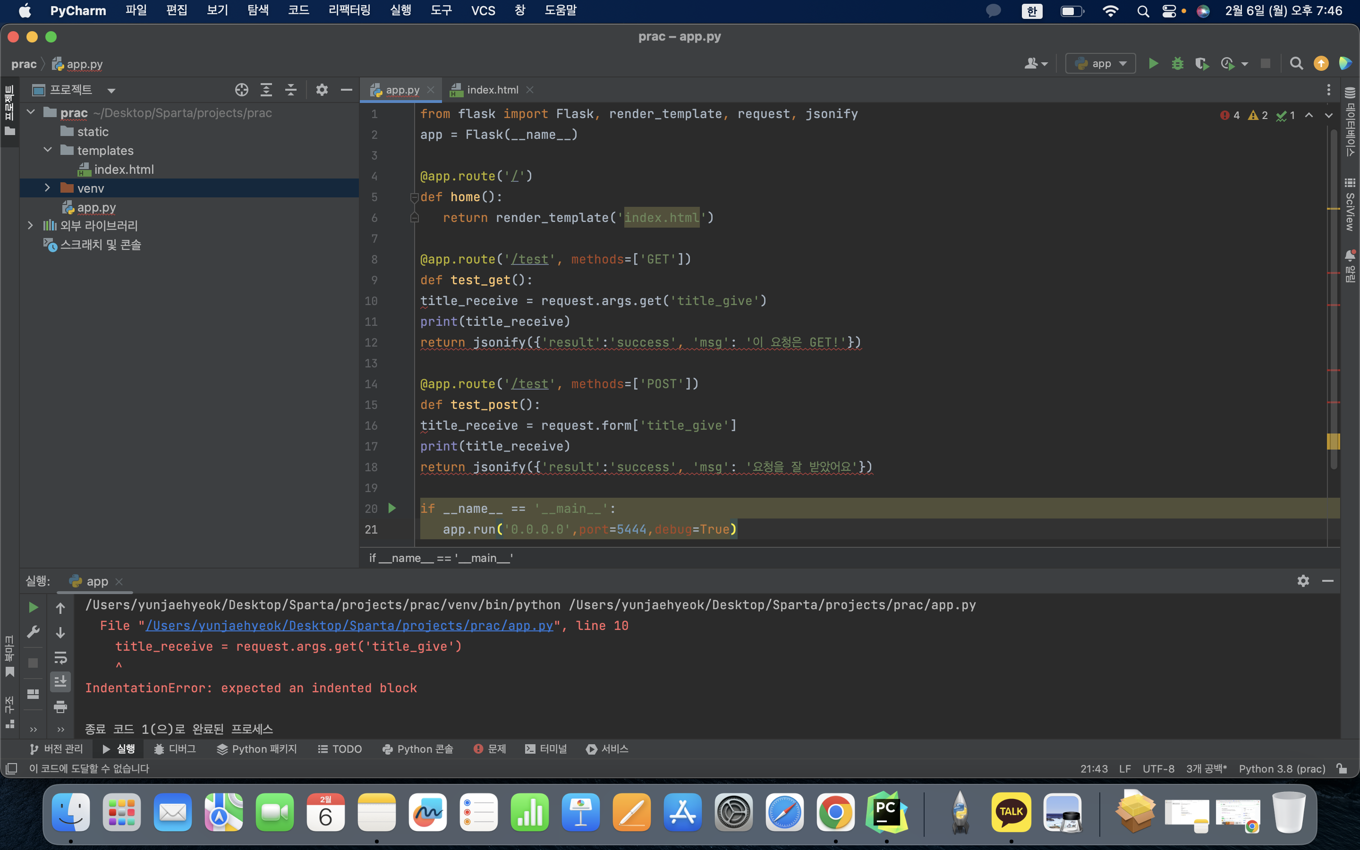Open KakaoTalk from the Dock
1360x850 pixels.
[1011, 812]
